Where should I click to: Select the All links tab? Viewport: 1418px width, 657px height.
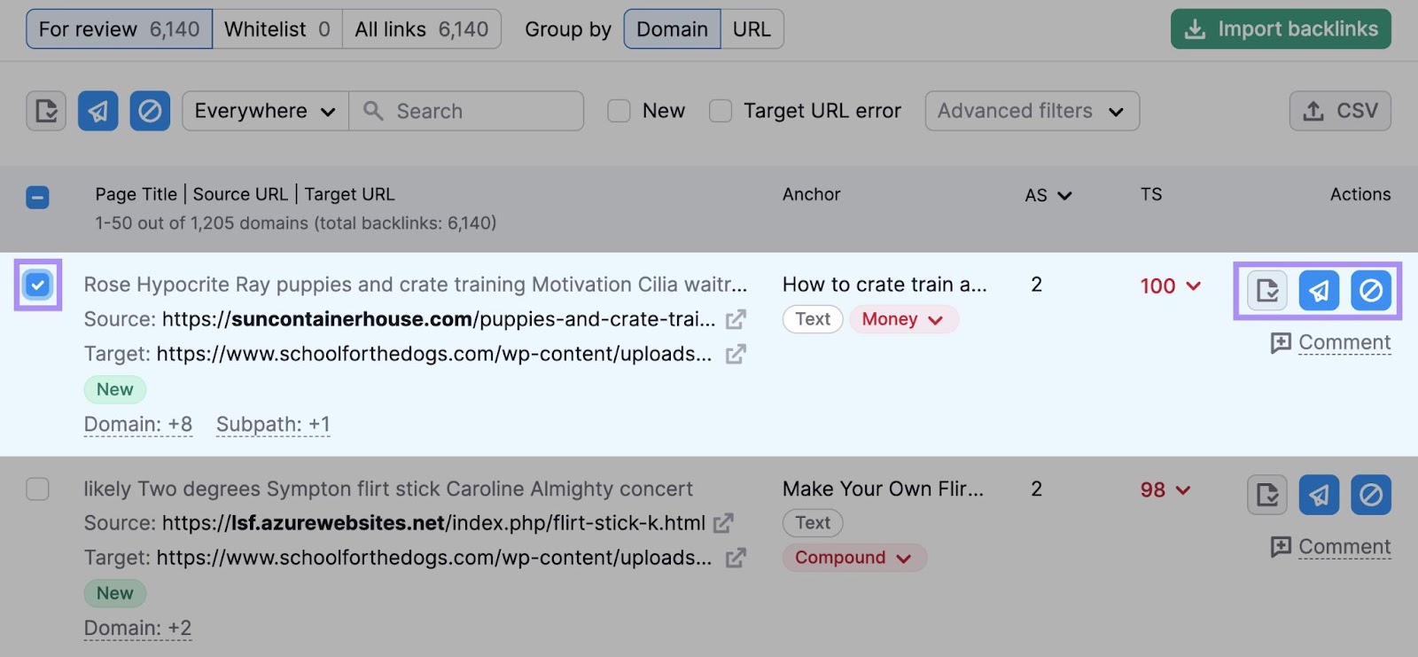[x=421, y=29]
